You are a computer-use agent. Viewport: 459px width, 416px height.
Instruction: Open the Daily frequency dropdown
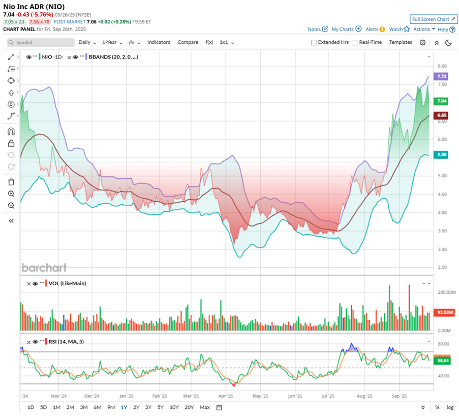[x=87, y=42]
